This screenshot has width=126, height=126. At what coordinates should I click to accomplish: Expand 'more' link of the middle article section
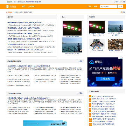80,61
